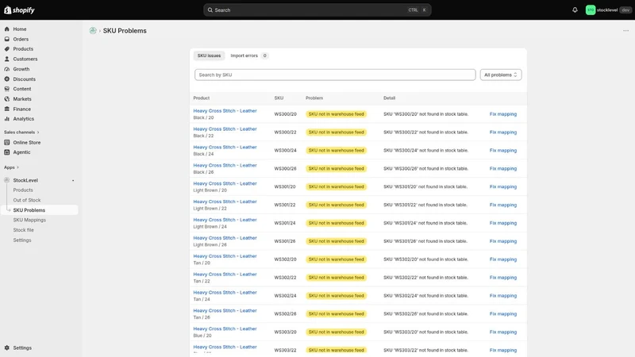Click the Shopify logo
This screenshot has height=357, width=635.
(19, 10)
